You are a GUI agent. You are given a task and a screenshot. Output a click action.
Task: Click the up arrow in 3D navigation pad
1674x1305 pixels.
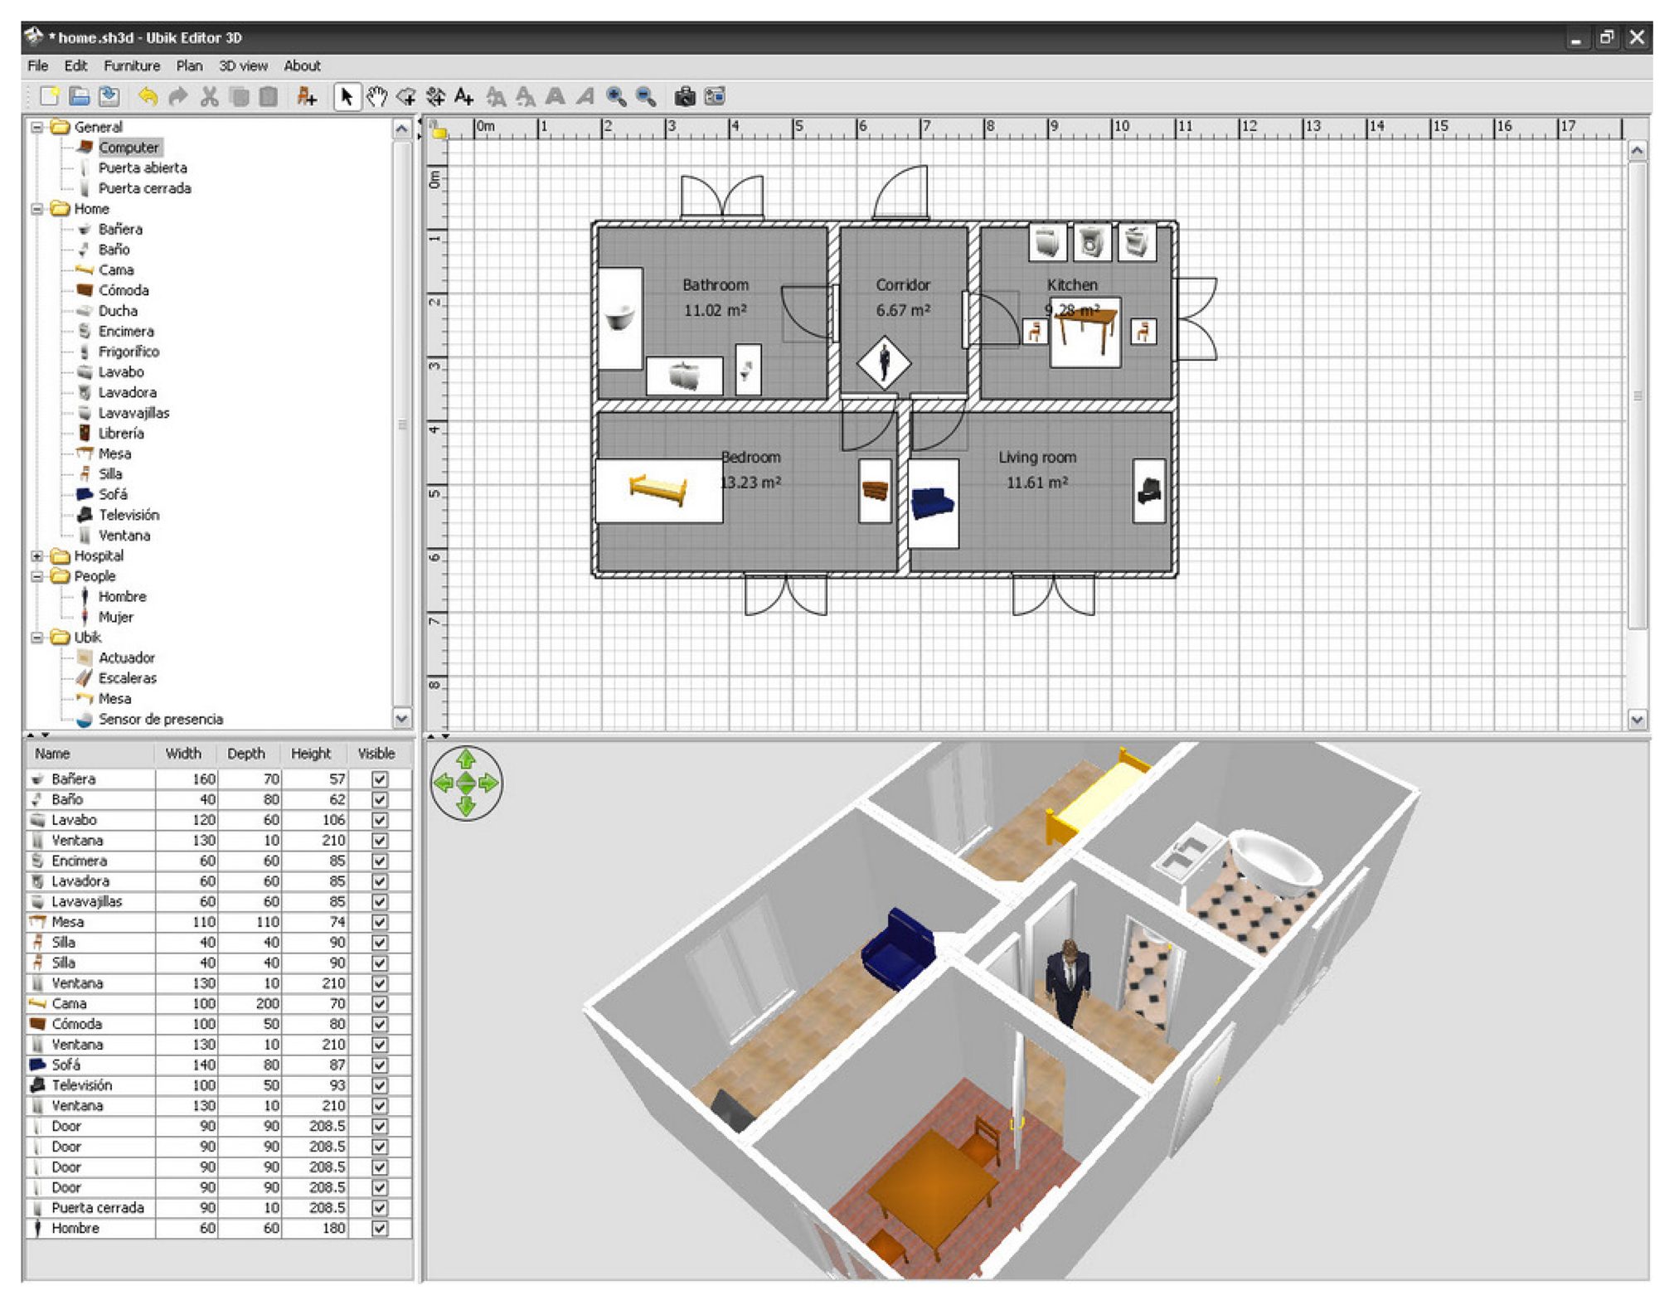[466, 758]
